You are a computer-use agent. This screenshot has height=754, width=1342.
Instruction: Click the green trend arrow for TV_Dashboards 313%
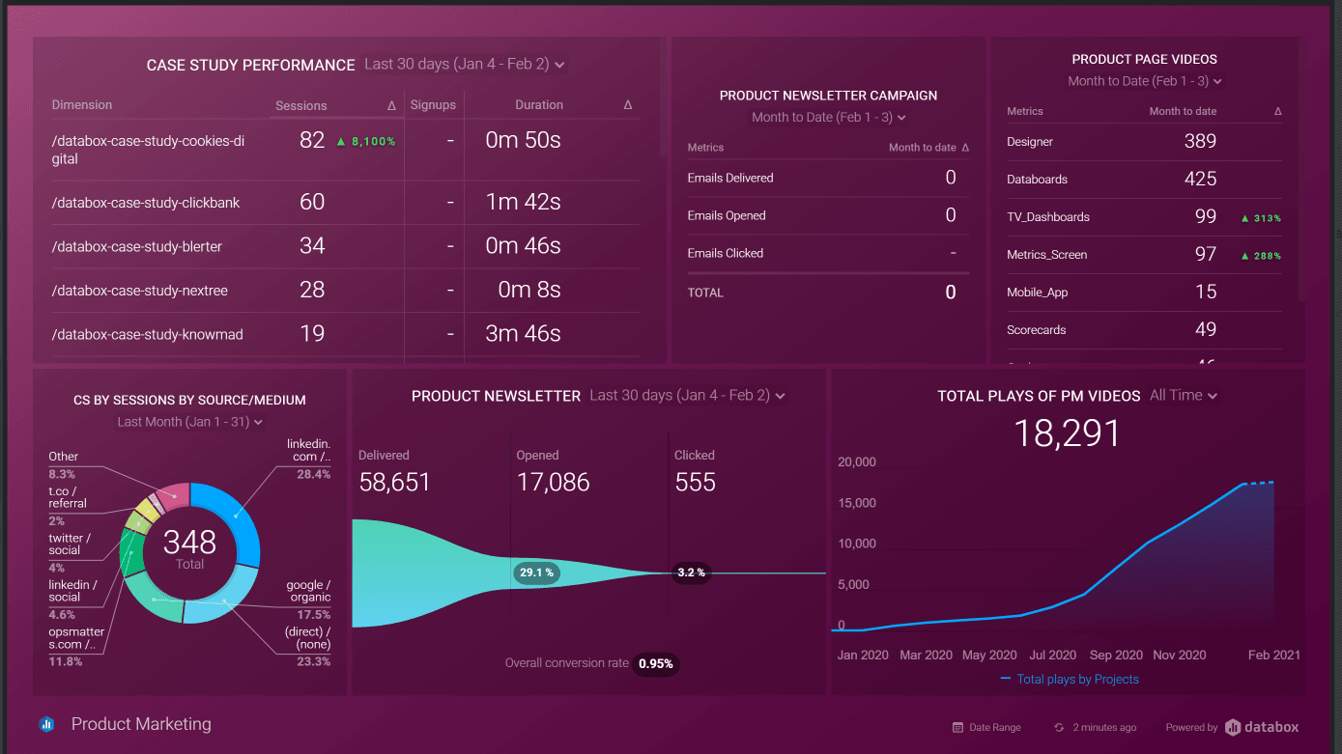click(1245, 218)
